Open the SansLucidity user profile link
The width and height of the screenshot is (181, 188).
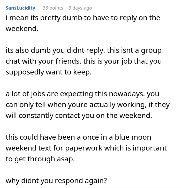coord(20,8)
